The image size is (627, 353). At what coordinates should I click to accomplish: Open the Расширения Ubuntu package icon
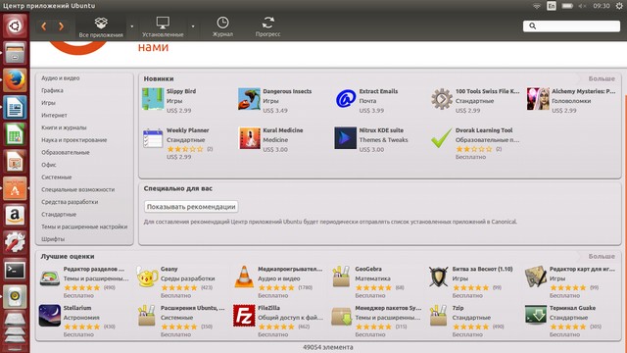[147, 316]
